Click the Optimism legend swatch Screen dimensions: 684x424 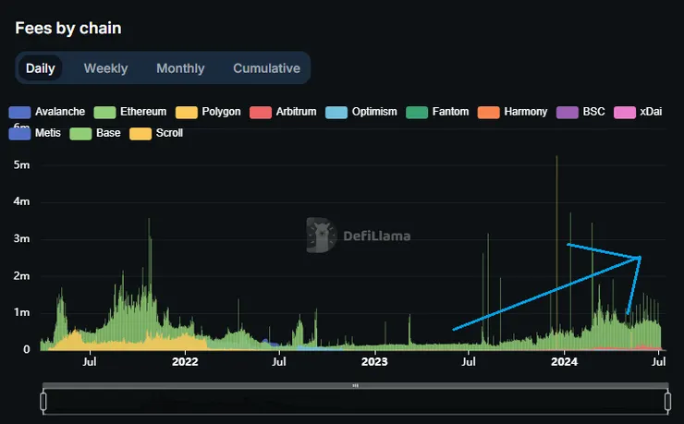click(336, 112)
